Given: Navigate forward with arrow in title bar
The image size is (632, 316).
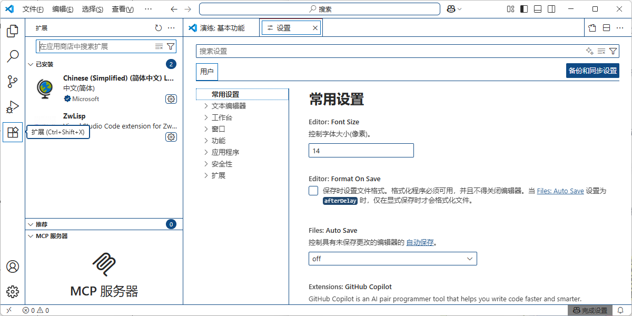Looking at the screenshot, I should coord(188,9).
